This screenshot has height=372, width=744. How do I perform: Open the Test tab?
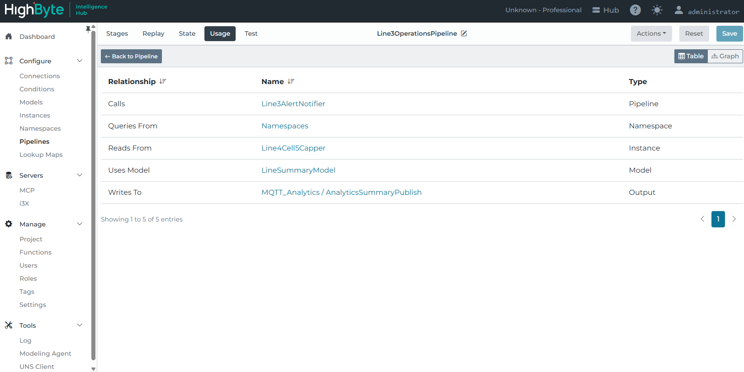(x=251, y=33)
